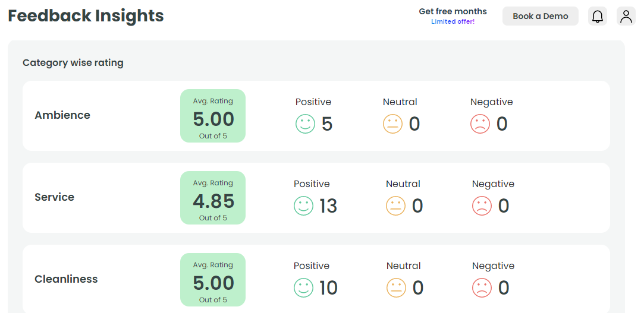Screen dimensions: 644x313
Task: Click the Service category label
Action: click(x=54, y=197)
